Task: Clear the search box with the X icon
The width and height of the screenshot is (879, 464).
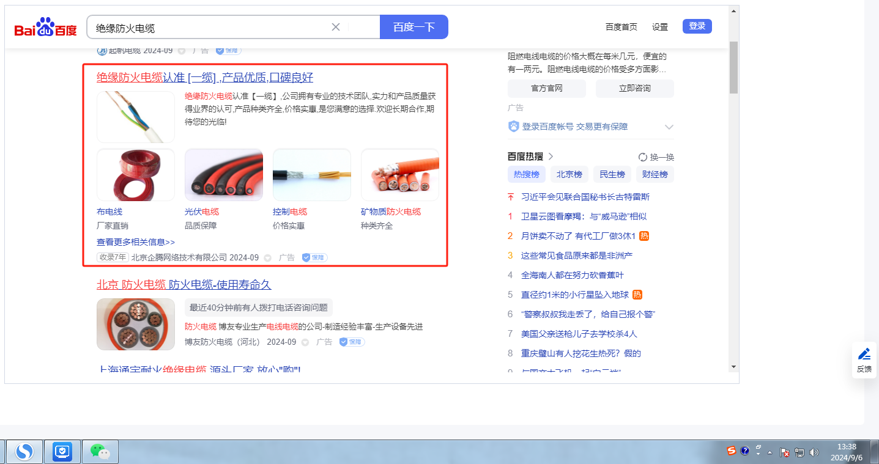Action: [336, 27]
